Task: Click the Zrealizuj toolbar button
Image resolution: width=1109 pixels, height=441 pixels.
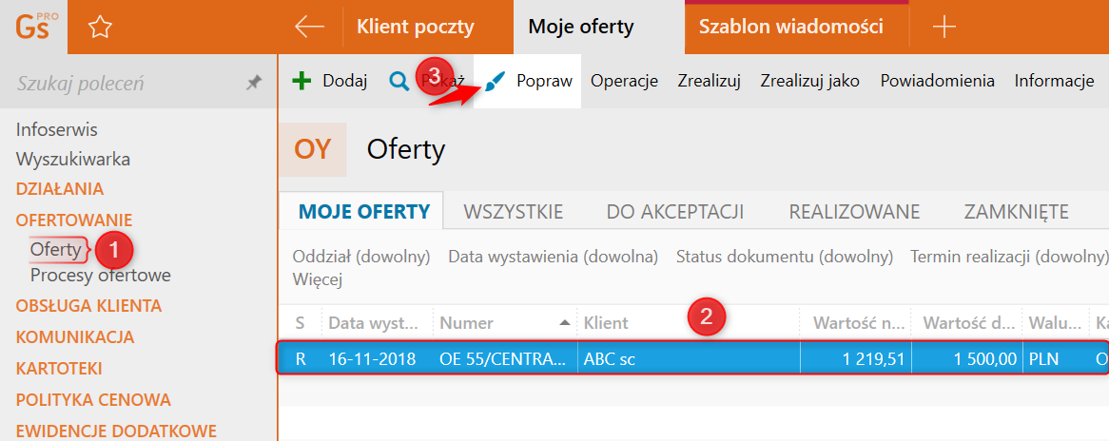Action: (709, 81)
